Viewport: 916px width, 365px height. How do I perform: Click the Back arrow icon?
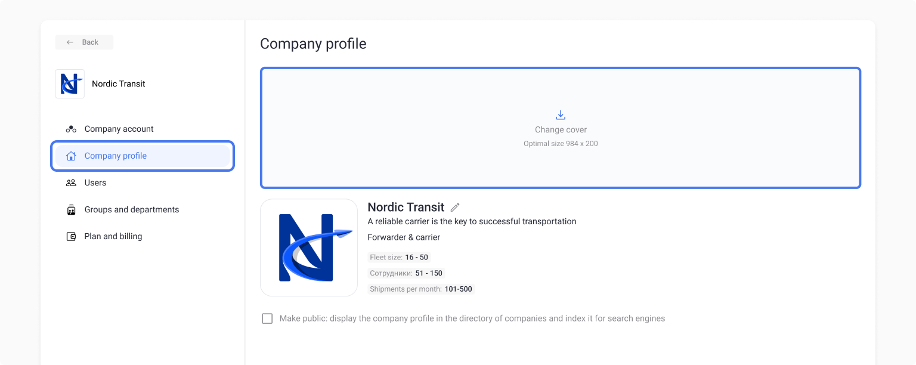[70, 42]
